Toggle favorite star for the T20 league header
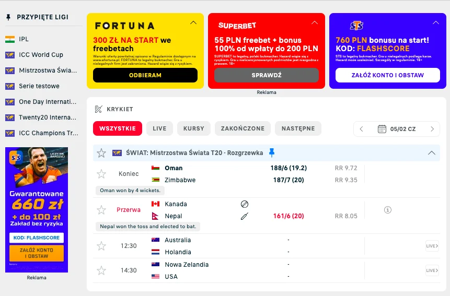This screenshot has height=296, width=450. (101, 153)
